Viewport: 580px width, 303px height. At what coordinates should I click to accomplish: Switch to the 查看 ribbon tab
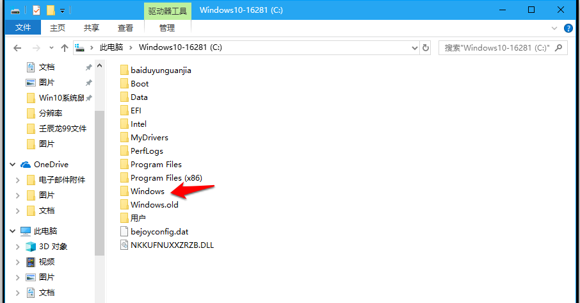[125, 28]
